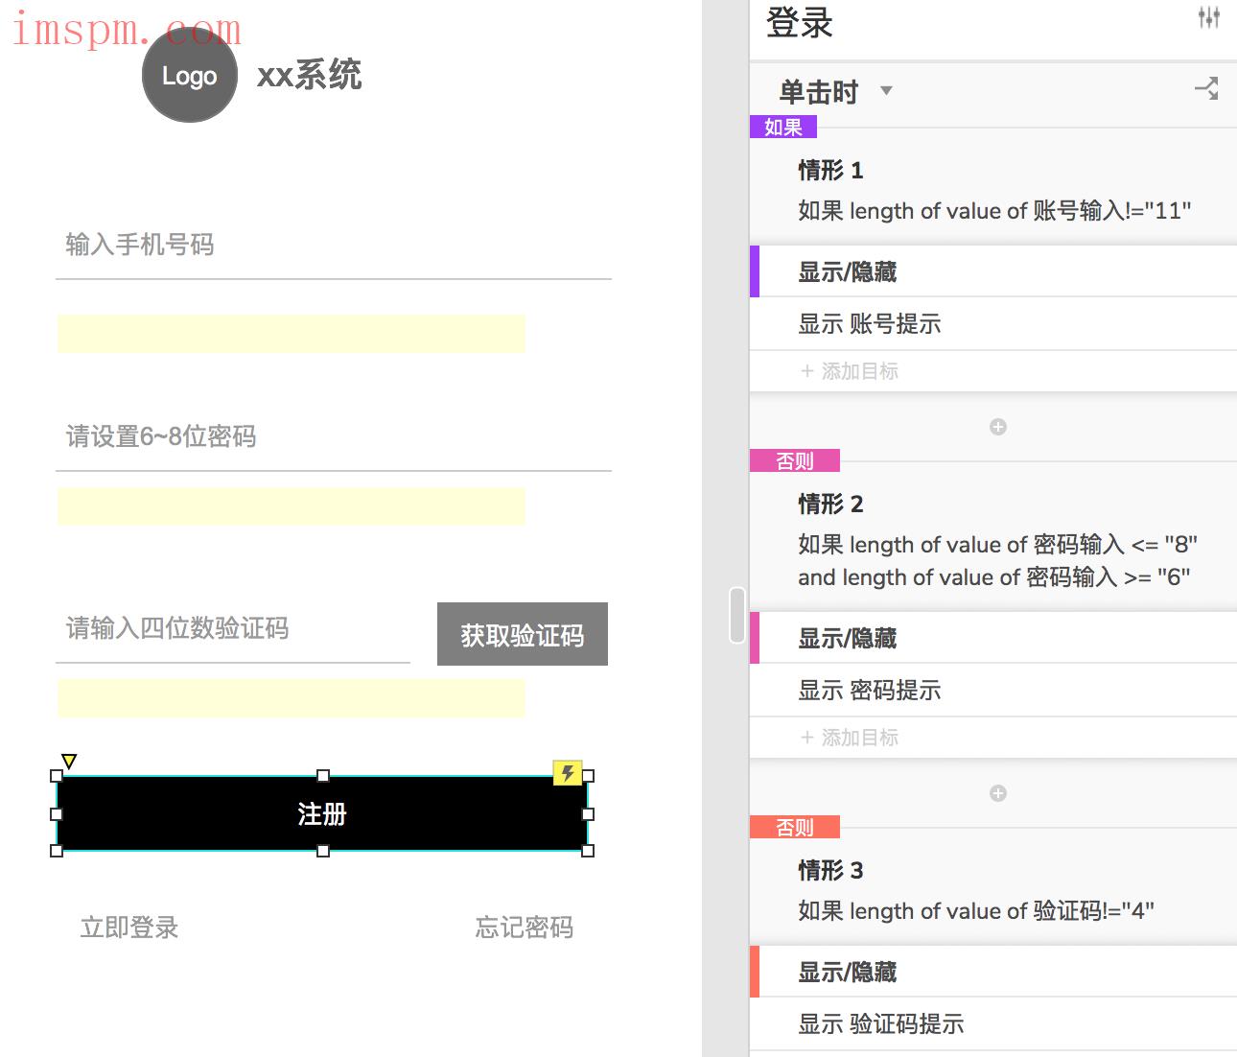The width and height of the screenshot is (1237, 1057).
Task: Expand the 单击时 event dropdown arrow
Action: pyautogui.click(x=886, y=91)
